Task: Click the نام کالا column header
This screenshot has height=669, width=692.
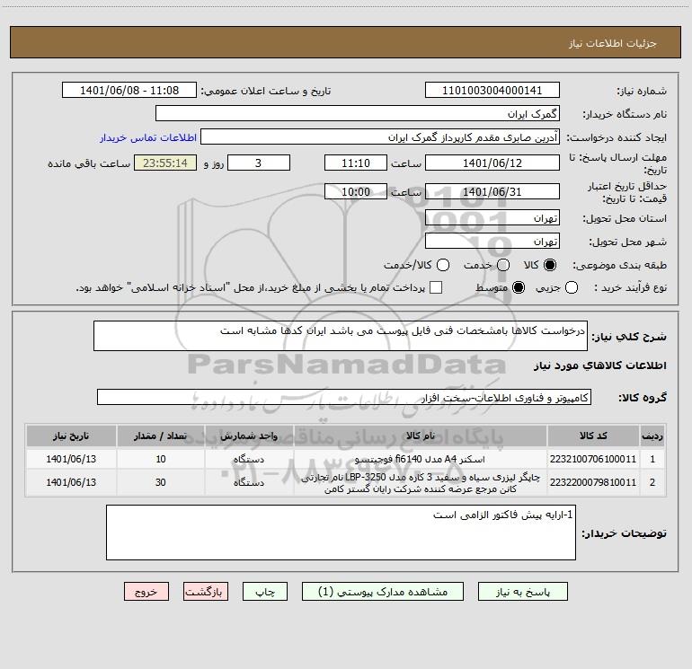Action: (x=421, y=436)
